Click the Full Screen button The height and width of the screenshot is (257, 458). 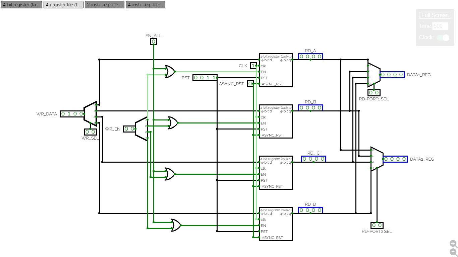click(435, 15)
